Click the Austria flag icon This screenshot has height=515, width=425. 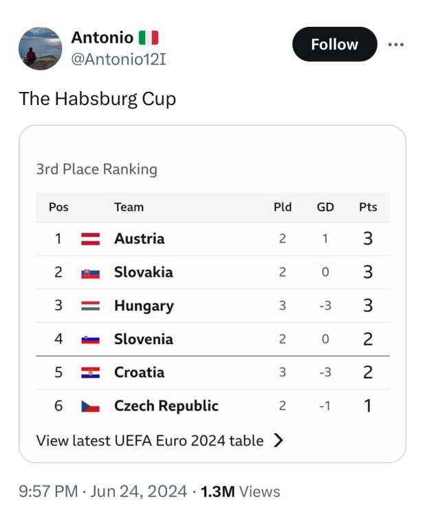[91, 239]
